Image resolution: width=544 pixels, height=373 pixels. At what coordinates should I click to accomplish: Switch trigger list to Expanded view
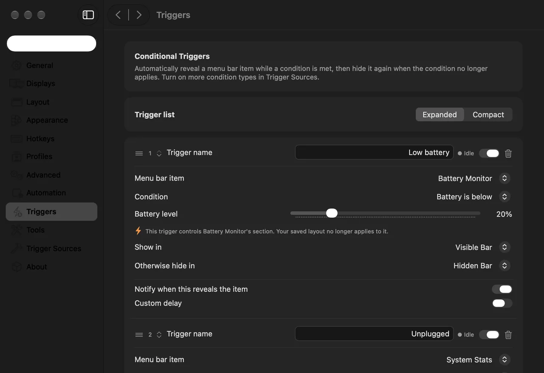click(x=439, y=115)
